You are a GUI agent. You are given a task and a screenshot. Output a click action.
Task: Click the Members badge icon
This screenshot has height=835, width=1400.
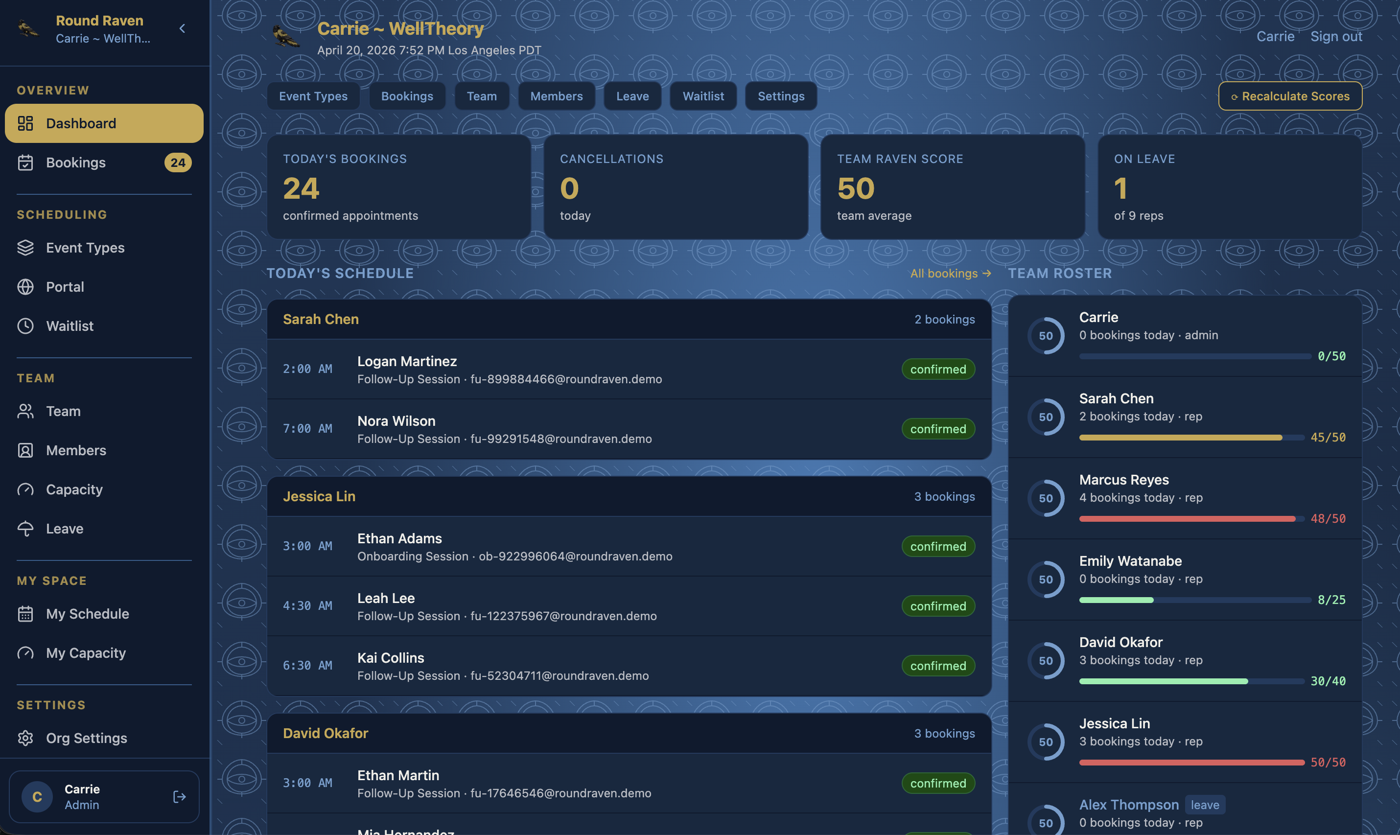(x=25, y=450)
